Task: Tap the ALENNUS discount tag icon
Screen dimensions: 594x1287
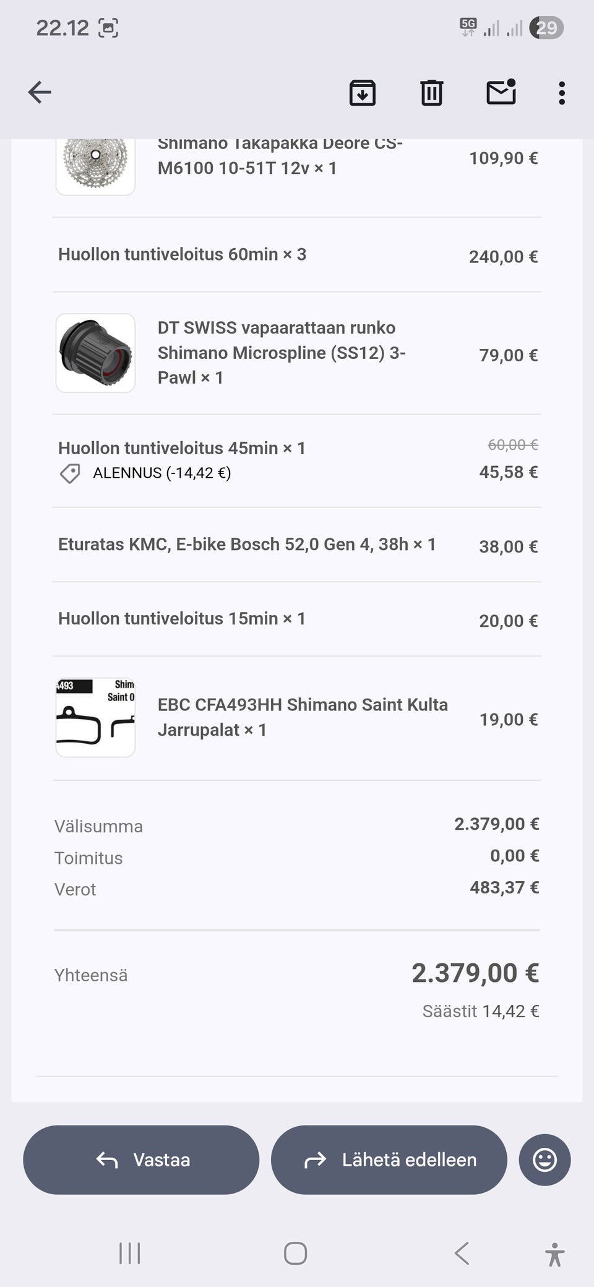Action: click(x=70, y=474)
